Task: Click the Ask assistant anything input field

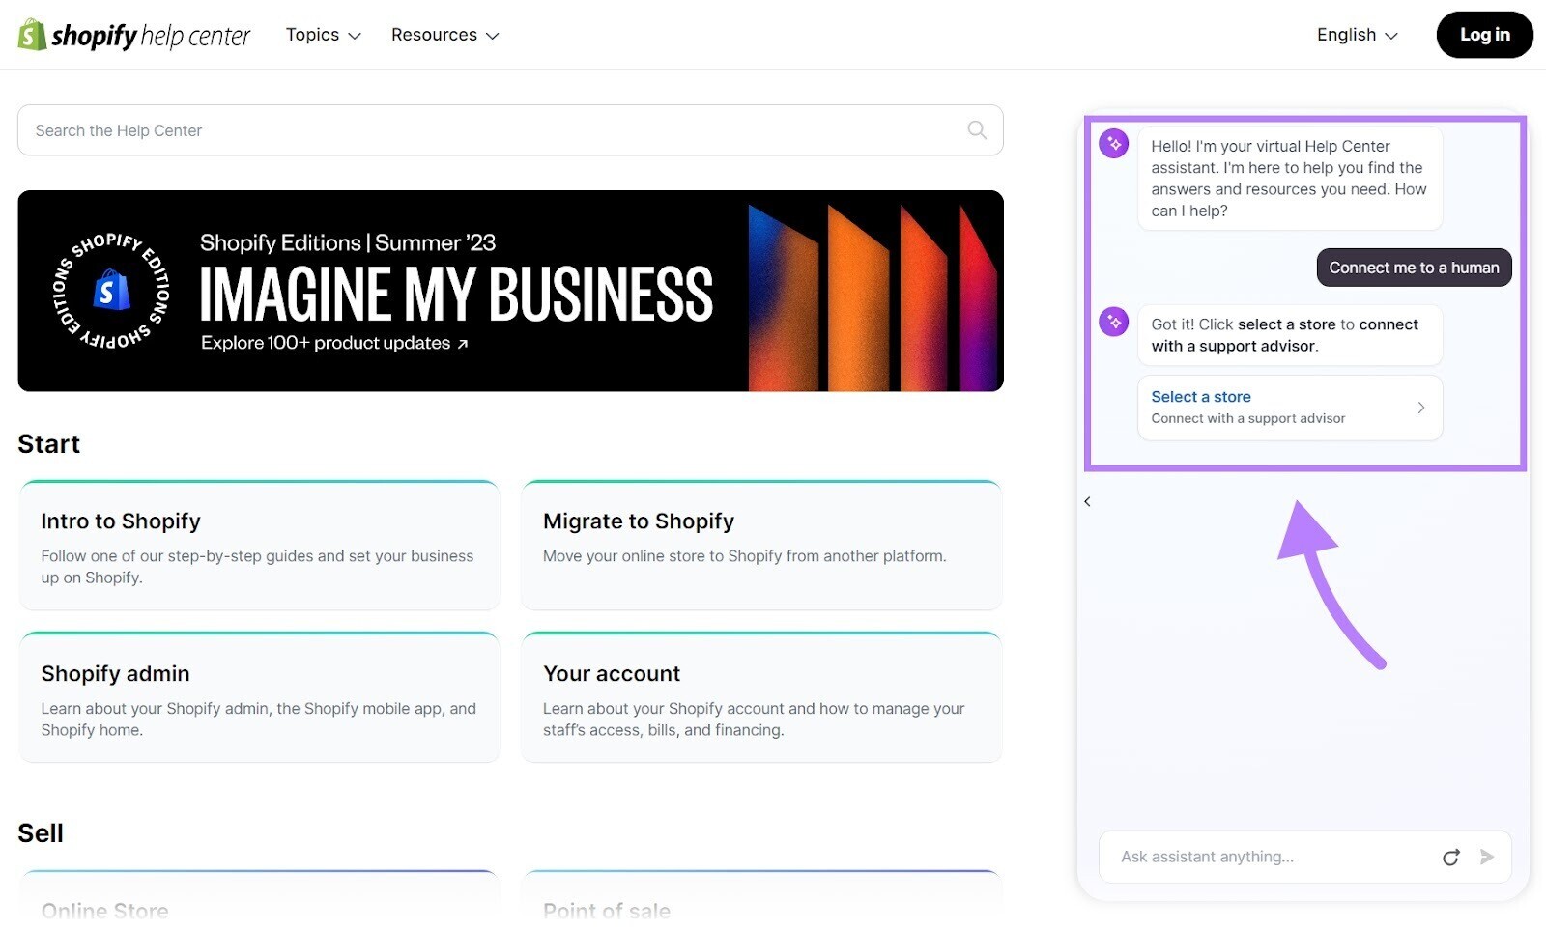Action: pos(1256,857)
